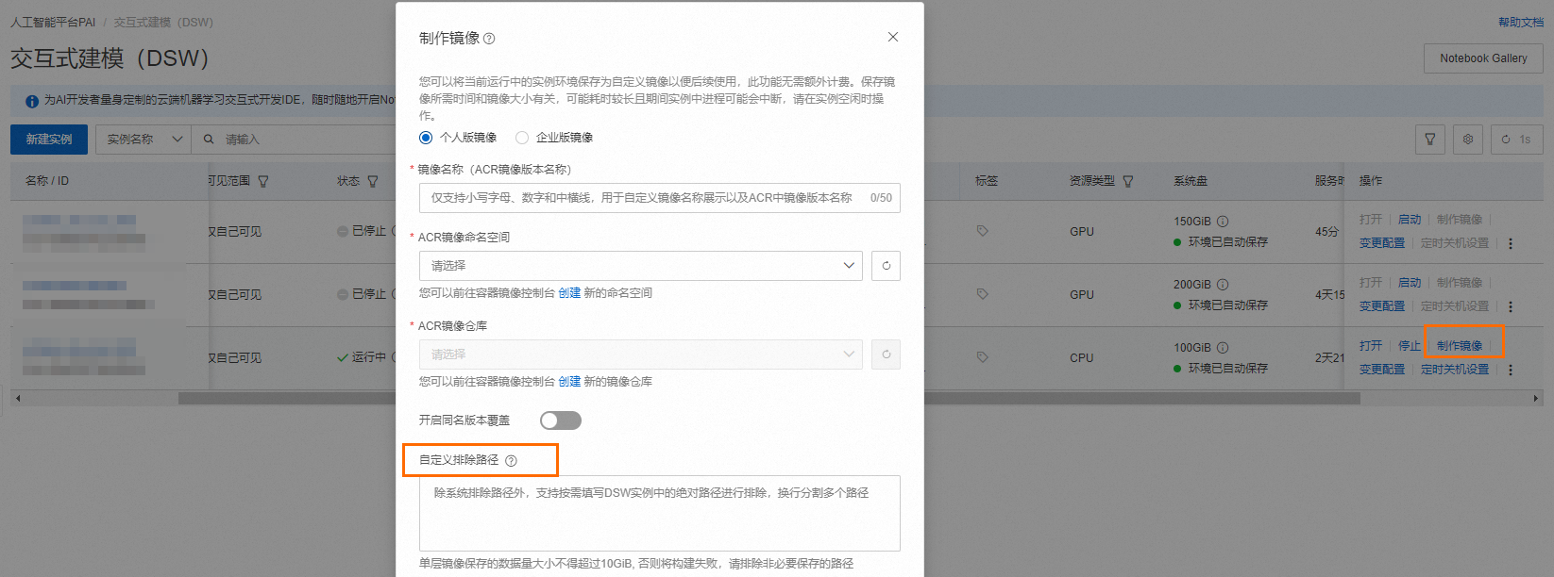This screenshot has width=1554, height=577.
Task: Click the info icon next to 100GiB
Action: [x=1223, y=348]
